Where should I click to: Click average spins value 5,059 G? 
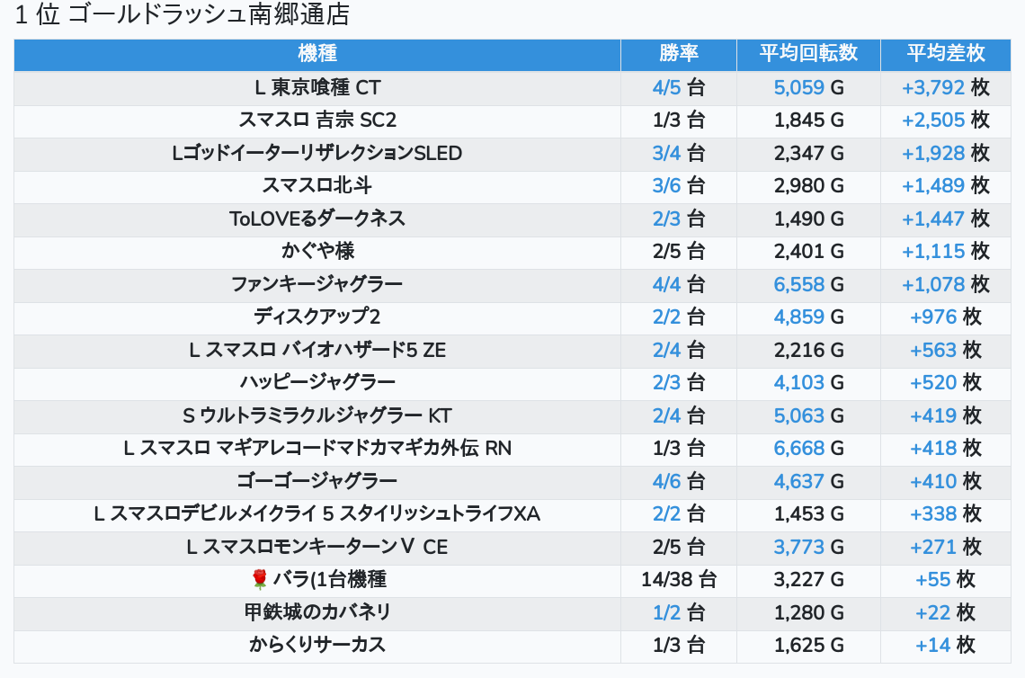808,87
